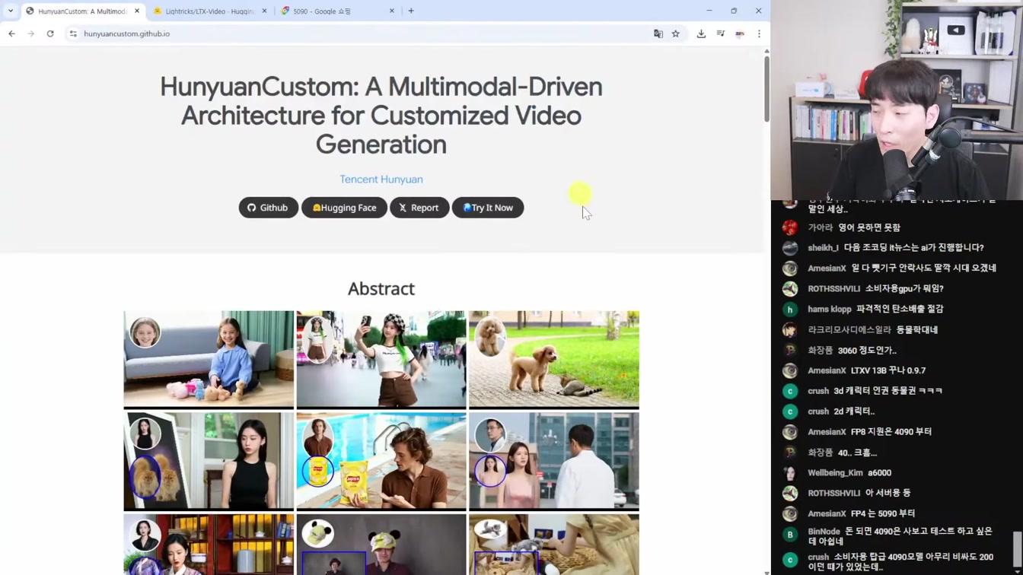This screenshot has width=1023, height=575.
Task: Open the selfie woman street video thumbnail
Action: point(381,359)
